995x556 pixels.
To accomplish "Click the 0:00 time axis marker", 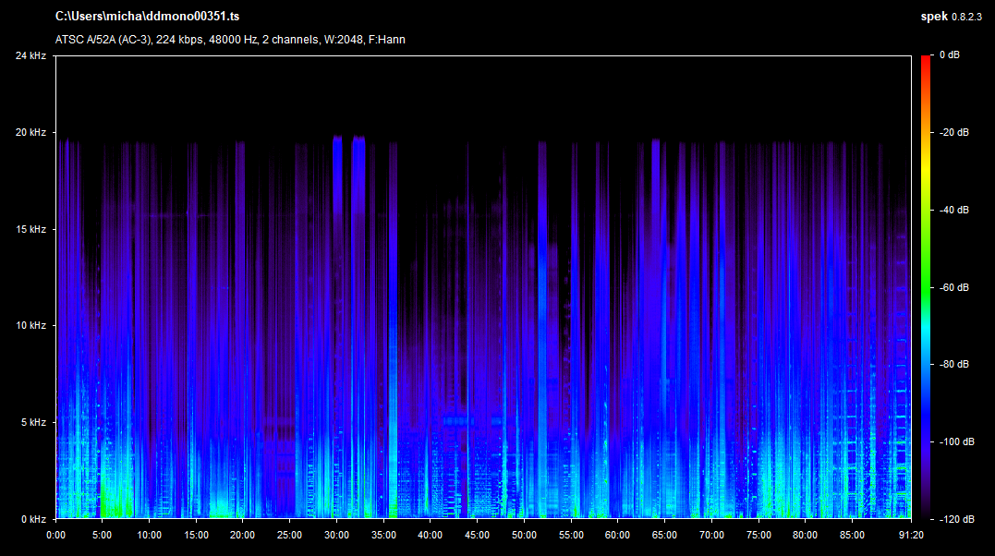I will click(55, 535).
